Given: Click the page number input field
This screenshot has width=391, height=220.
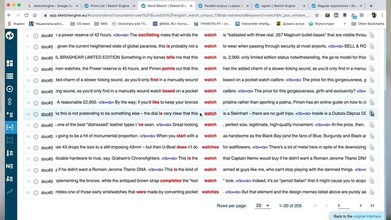Looking at the screenshot, I should click(x=343, y=206).
